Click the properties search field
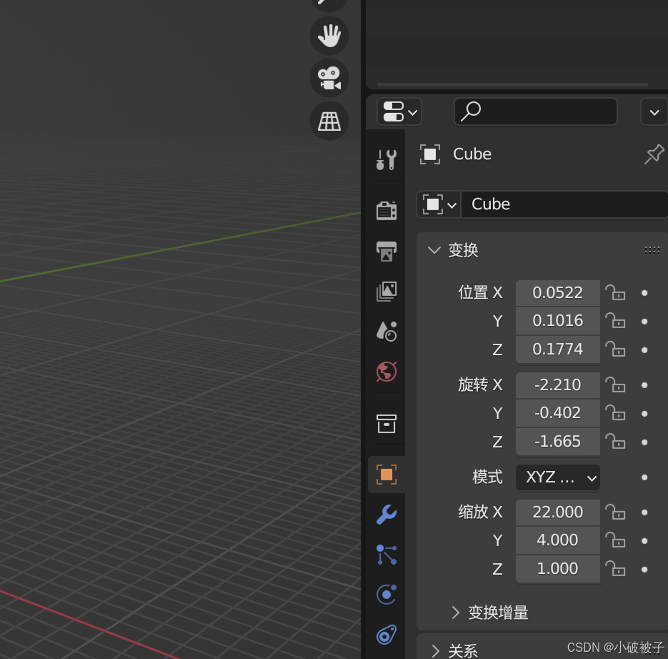The height and width of the screenshot is (659, 668). pos(536,112)
